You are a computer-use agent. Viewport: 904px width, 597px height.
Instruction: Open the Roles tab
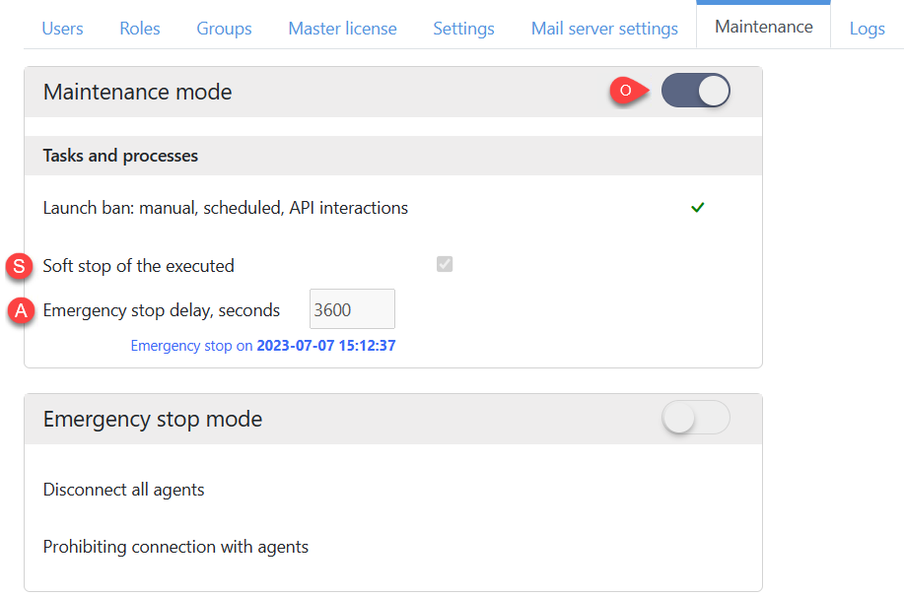click(x=139, y=29)
